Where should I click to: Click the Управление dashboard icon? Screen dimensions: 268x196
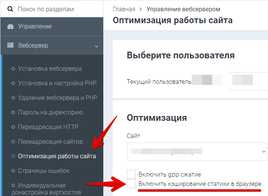click(x=10, y=27)
